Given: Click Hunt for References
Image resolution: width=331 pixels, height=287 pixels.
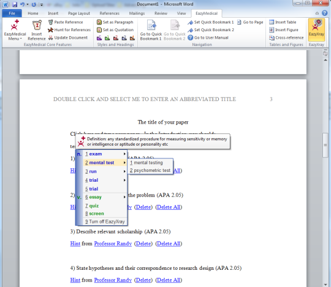Looking at the screenshot, I should tap(69, 30).
